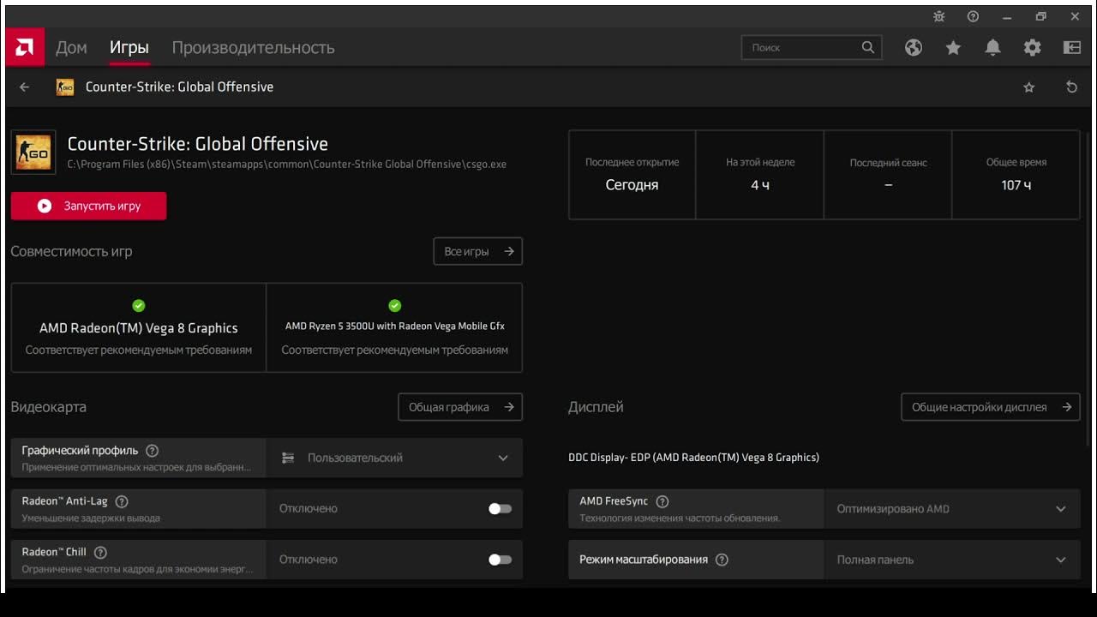Click the Совместимость игр heading
The height and width of the screenshot is (617, 1097).
click(71, 252)
